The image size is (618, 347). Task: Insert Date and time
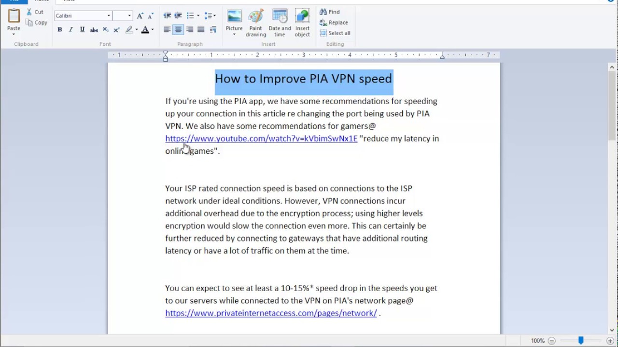pyautogui.click(x=280, y=23)
